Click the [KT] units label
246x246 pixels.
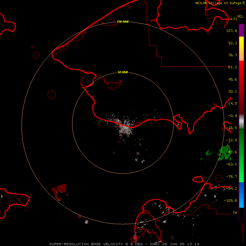[233, 19]
